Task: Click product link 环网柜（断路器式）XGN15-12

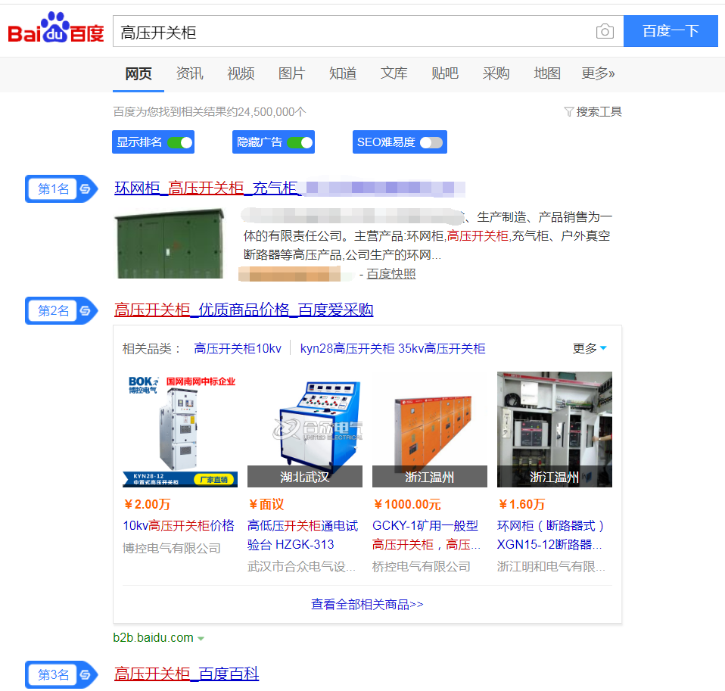Action: click(551, 535)
